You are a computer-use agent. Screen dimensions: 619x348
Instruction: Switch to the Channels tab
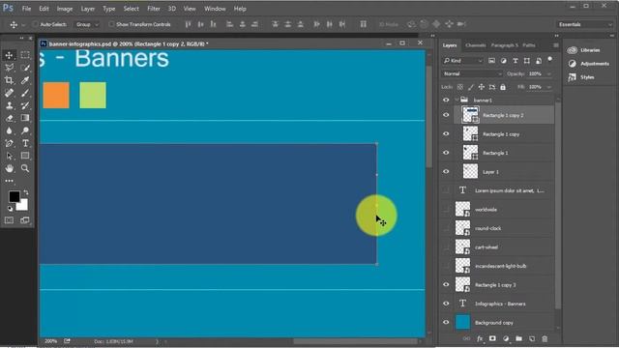coord(475,45)
